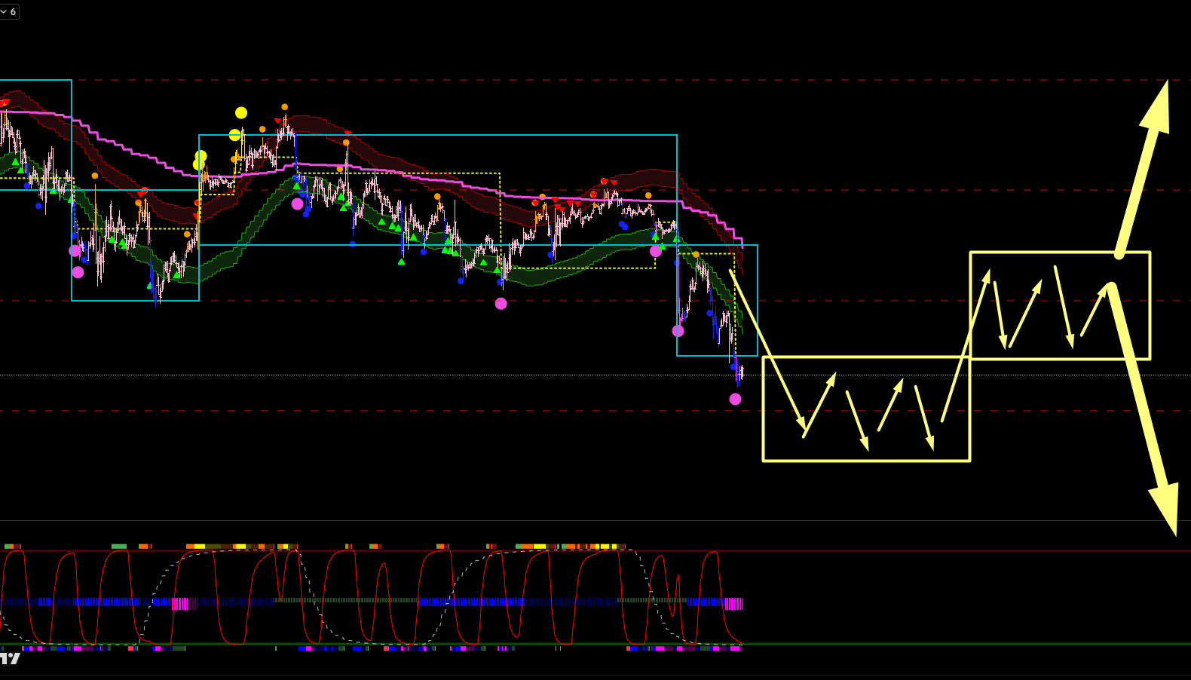Viewport: 1191px width, 680px height.
Task: Click the magenta dot below the latest candle
Action: (735, 399)
